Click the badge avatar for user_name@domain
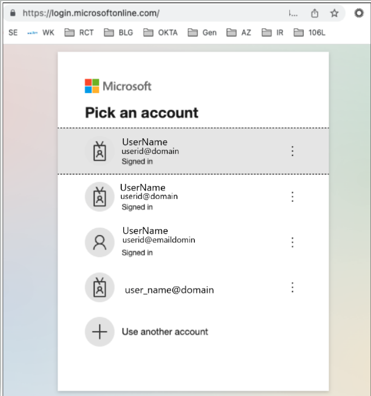This screenshot has height=396, width=371. [100, 288]
